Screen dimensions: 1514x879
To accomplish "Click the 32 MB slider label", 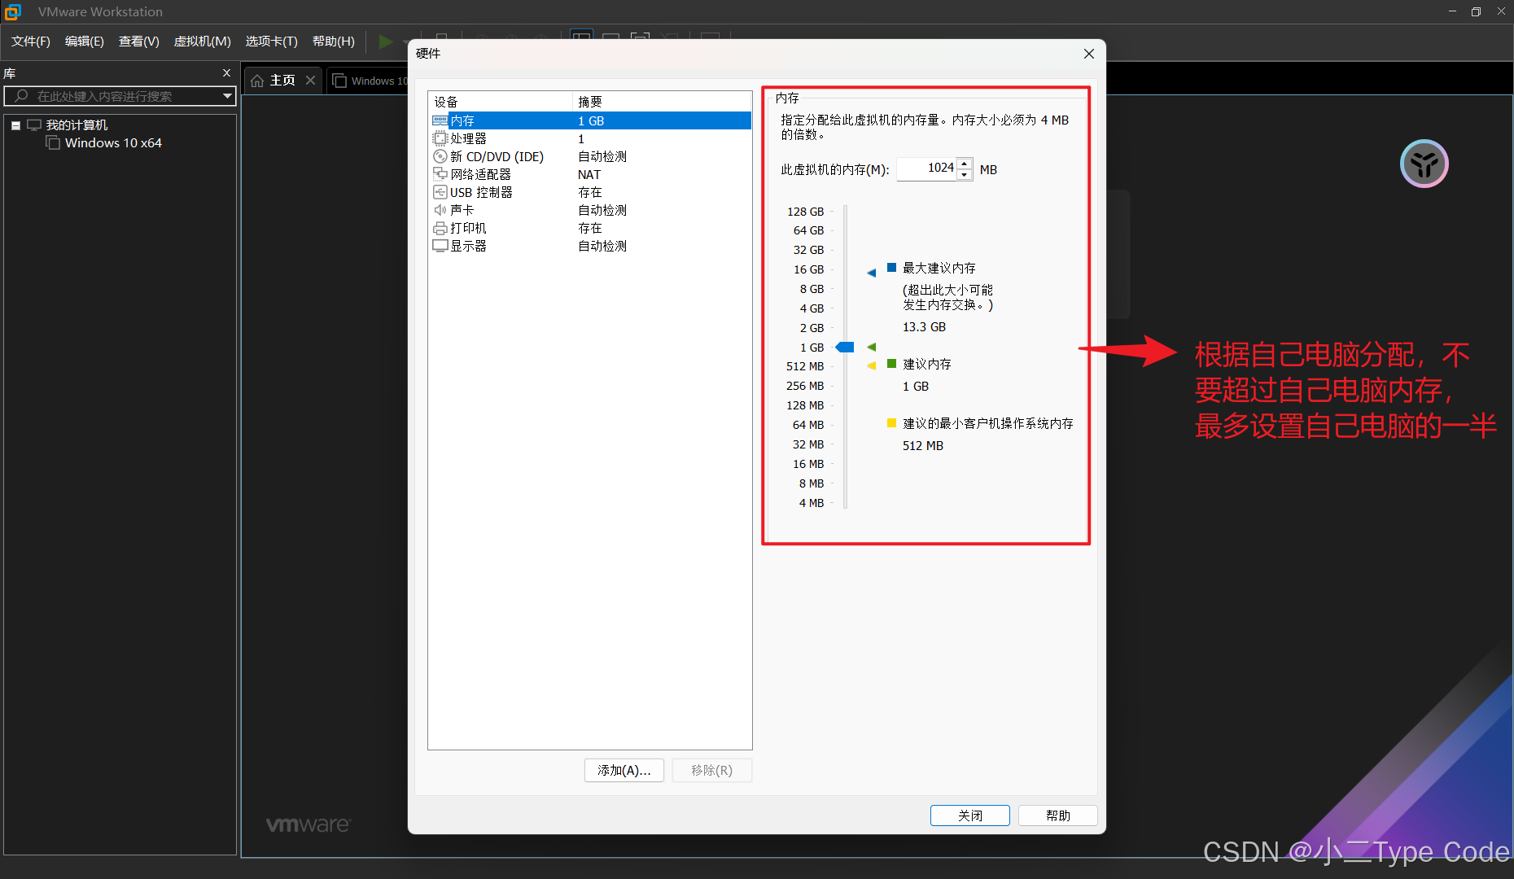I will pyautogui.click(x=808, y=444).
